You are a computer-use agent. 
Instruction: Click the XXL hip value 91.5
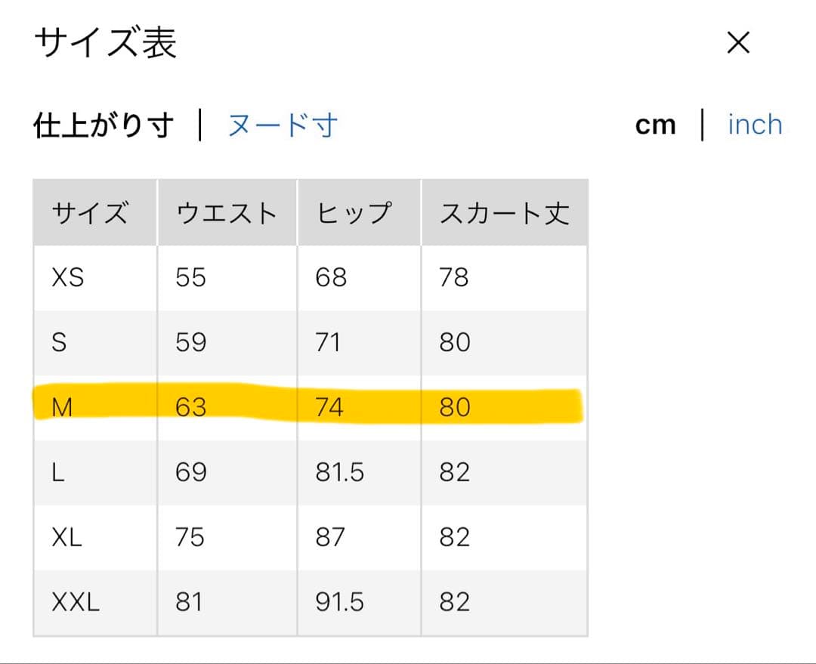point(339,603)
